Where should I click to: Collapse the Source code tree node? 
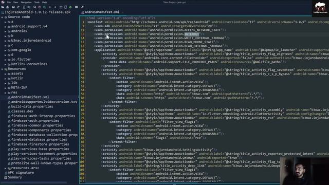(x=2, y=17)
